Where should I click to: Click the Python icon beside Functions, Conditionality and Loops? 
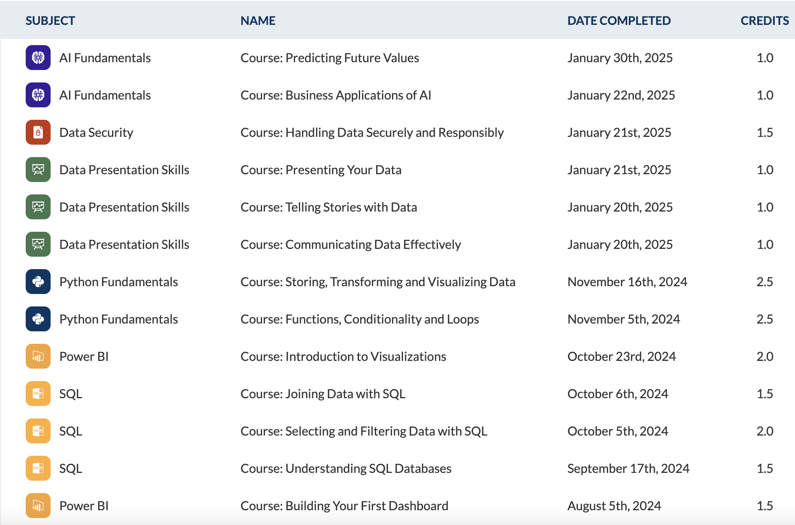[38, 319]
